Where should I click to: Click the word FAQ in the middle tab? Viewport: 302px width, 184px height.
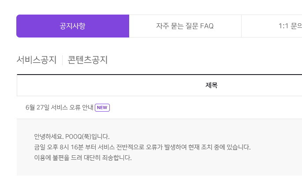pyautogui.click(x=207, y=26)
